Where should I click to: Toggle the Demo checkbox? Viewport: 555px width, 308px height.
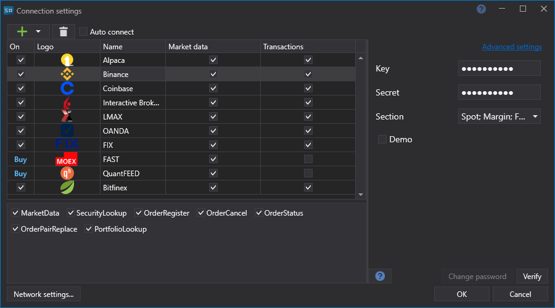click(382, 139)
